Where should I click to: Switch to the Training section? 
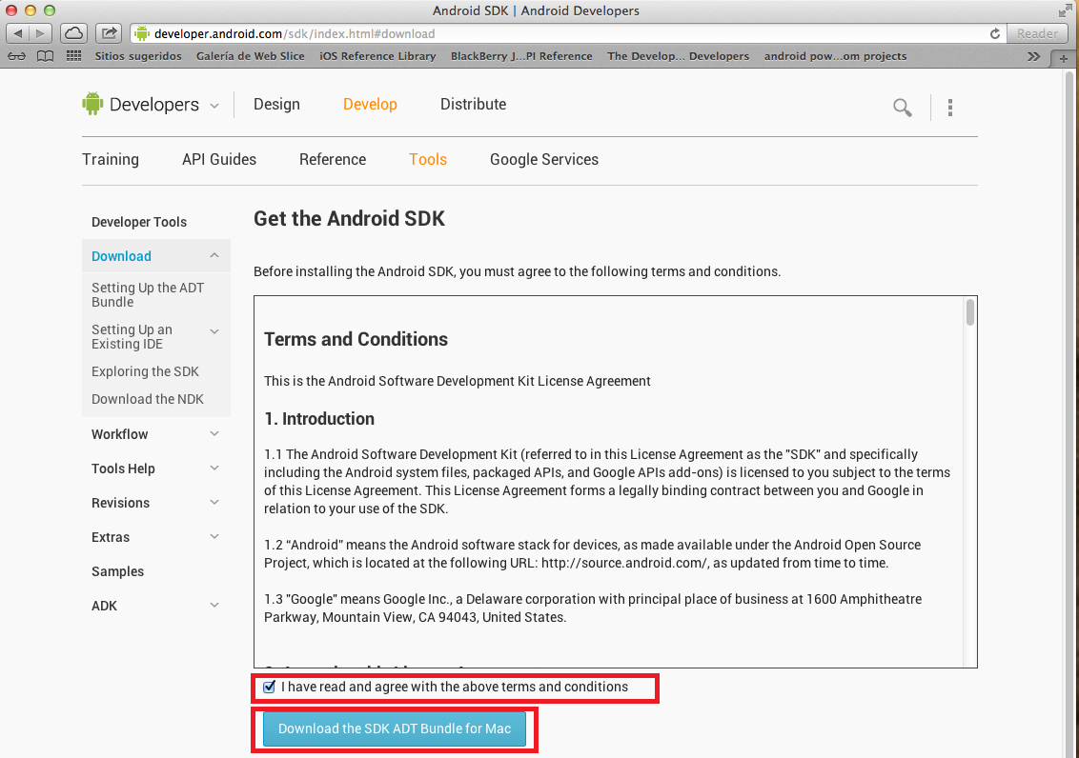(x=111, y=159)
